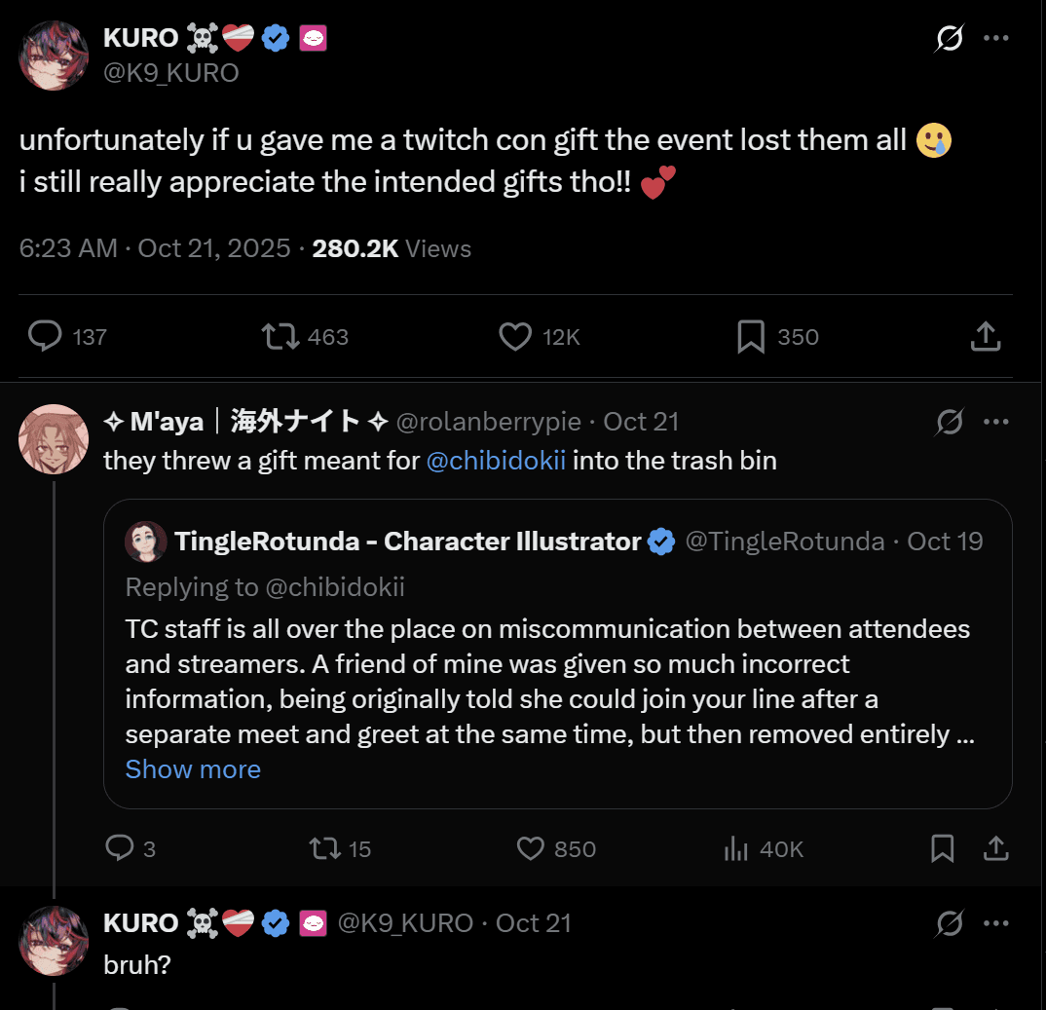Reply to the main tweet
Screen dimensions: 1046x1010
coord(45,336)
